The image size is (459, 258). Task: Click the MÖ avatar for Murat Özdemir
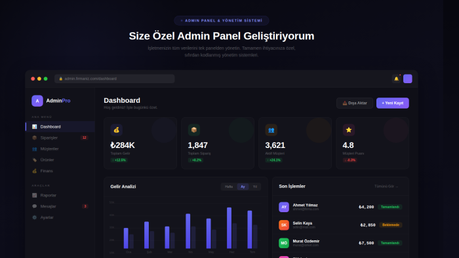click(284, 243)
